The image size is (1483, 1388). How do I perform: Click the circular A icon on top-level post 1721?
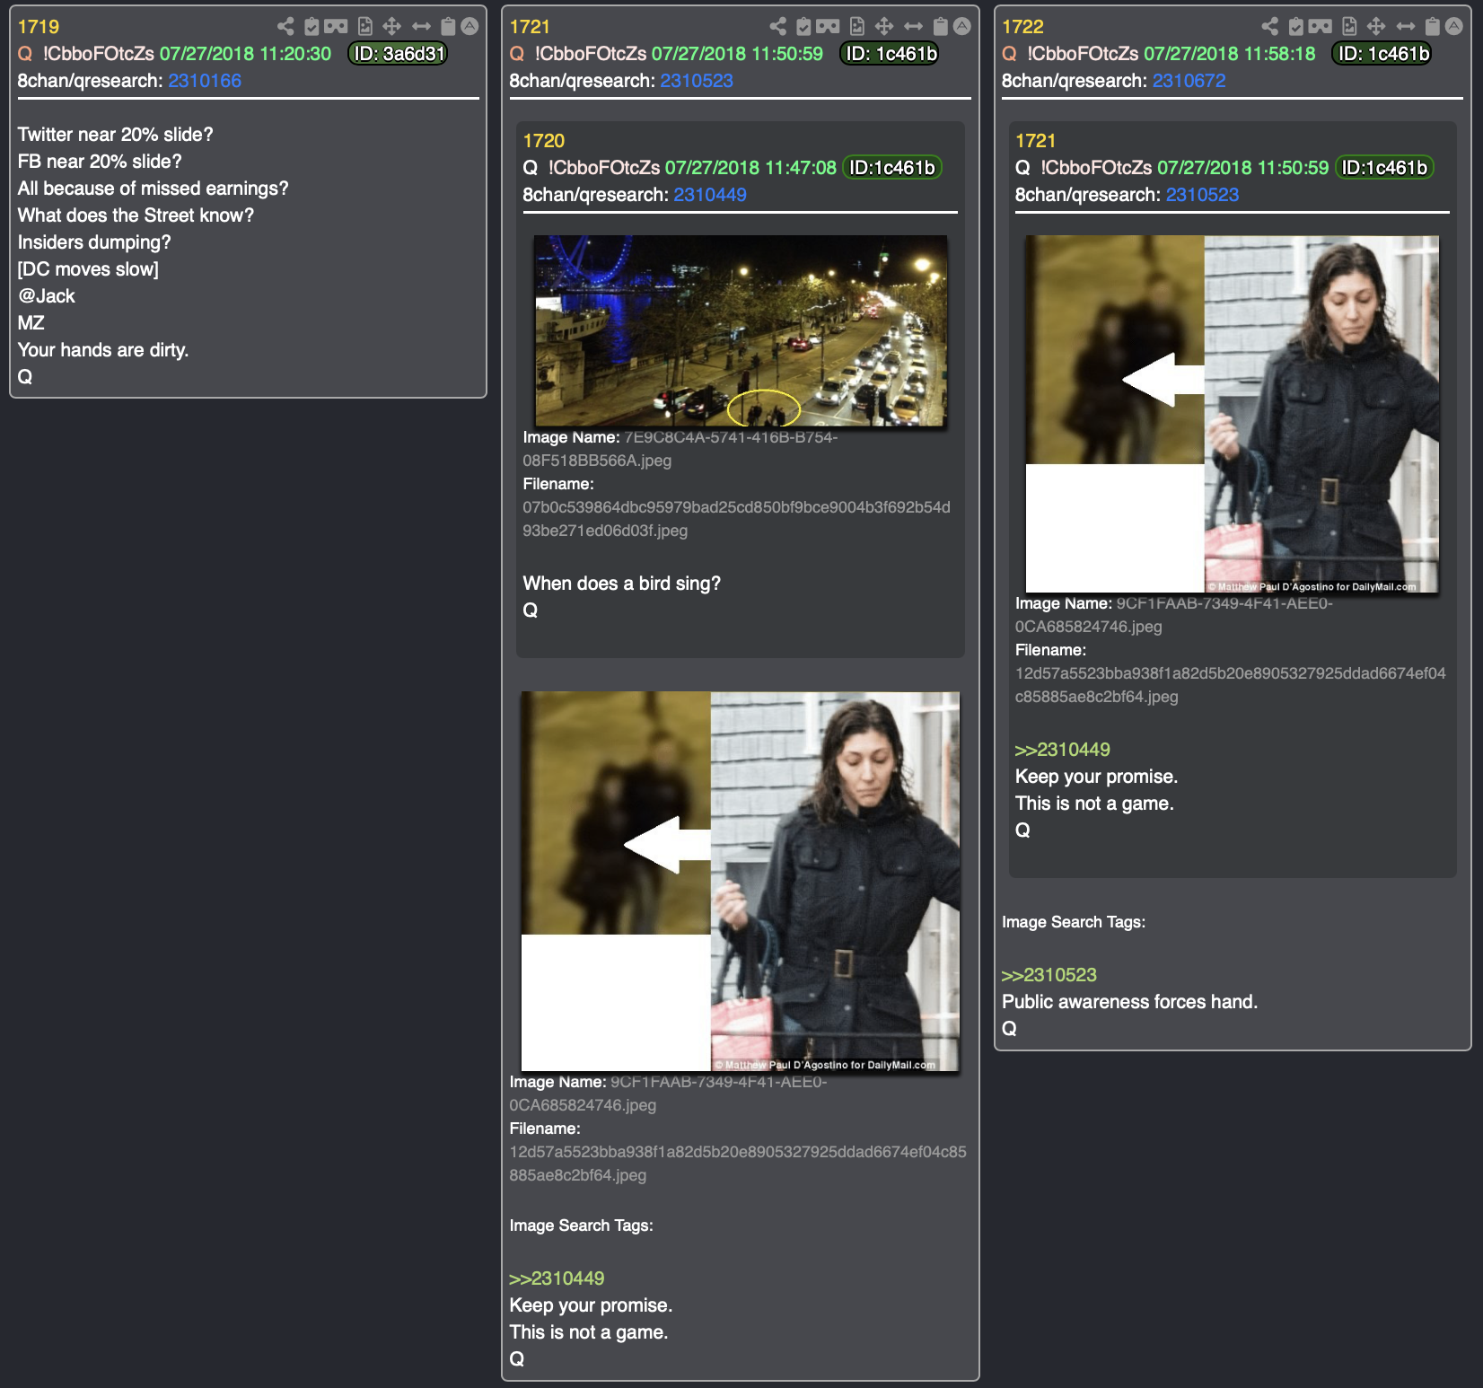tap(962, 26)
